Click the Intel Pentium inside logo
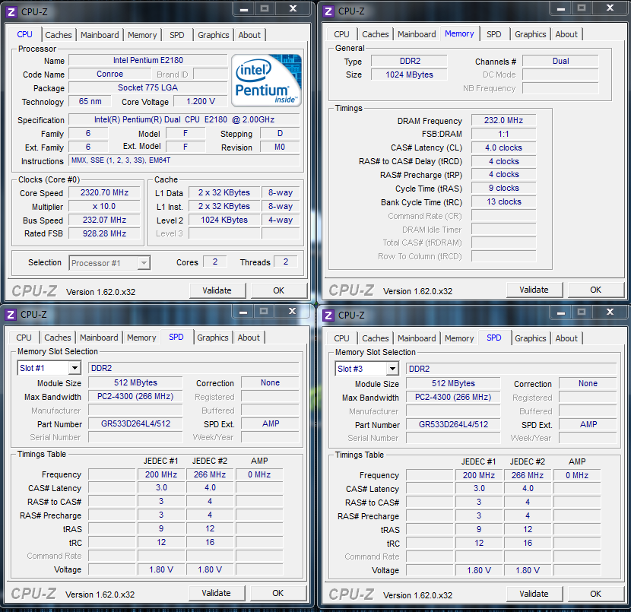631x612 pixels. point(266,81)
